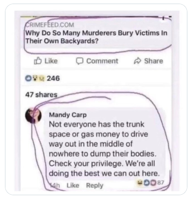
Task: Reply to Mandy Carp's comment
Action: click(95, 186)
